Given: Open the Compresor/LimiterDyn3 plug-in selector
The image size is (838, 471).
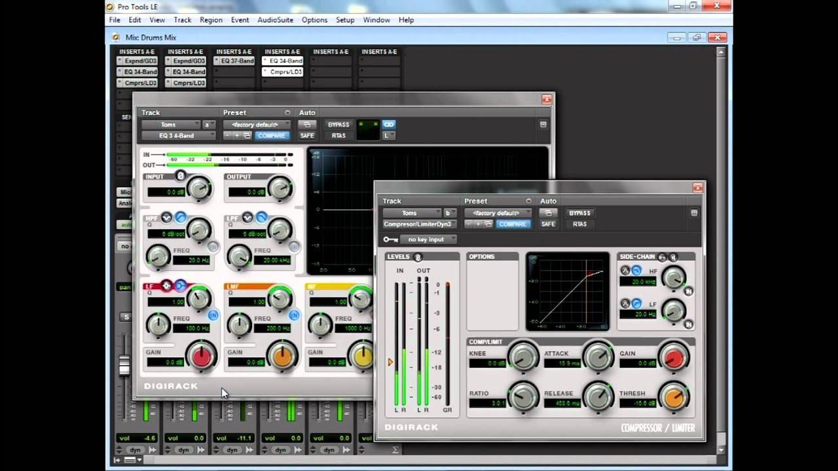Looking at the screenshot, I should coord(419,224).
